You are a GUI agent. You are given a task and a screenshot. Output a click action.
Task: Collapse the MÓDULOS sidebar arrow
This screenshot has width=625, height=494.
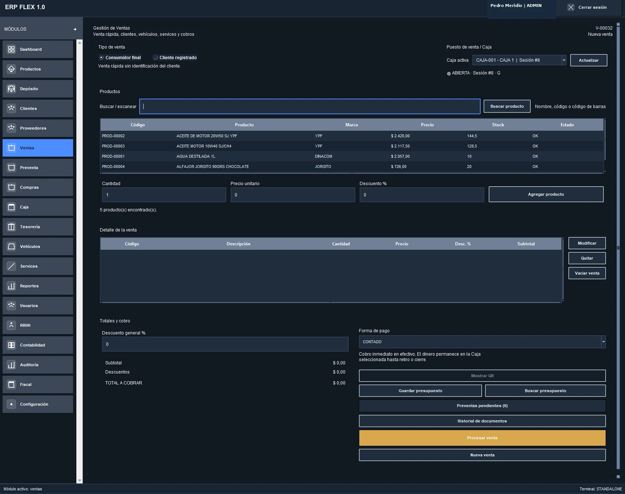pyautogui.click(x=75, y=29)
